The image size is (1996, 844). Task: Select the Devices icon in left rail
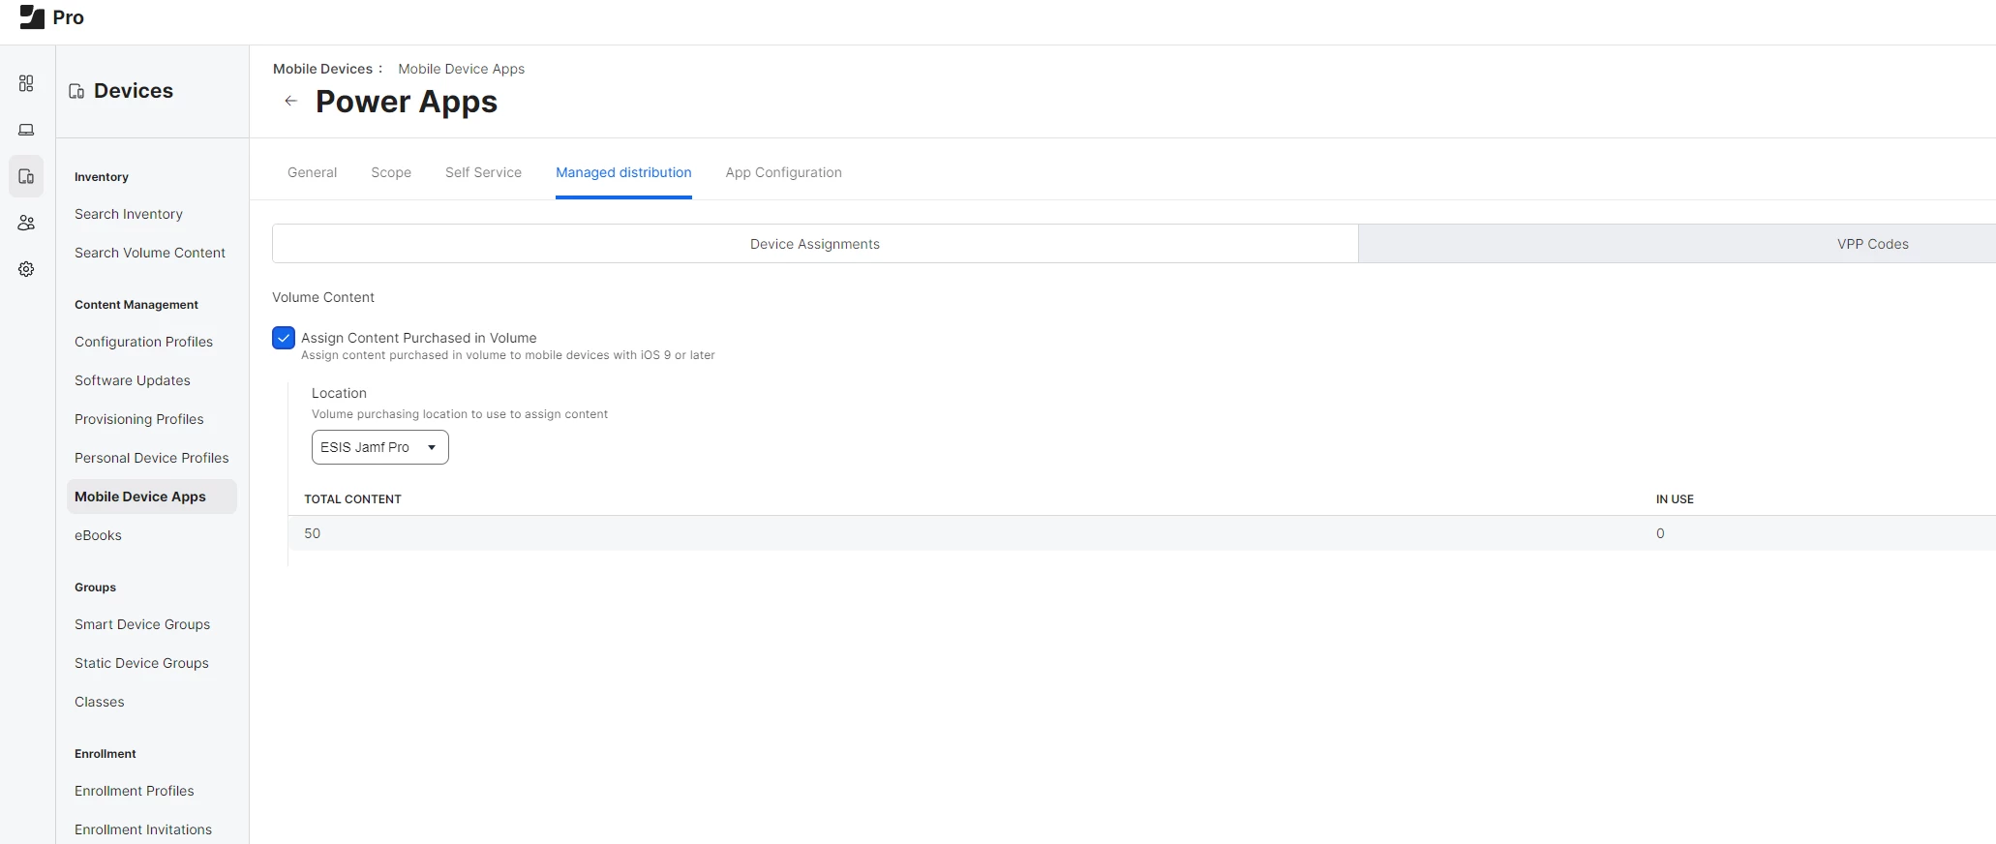(26, 176)
